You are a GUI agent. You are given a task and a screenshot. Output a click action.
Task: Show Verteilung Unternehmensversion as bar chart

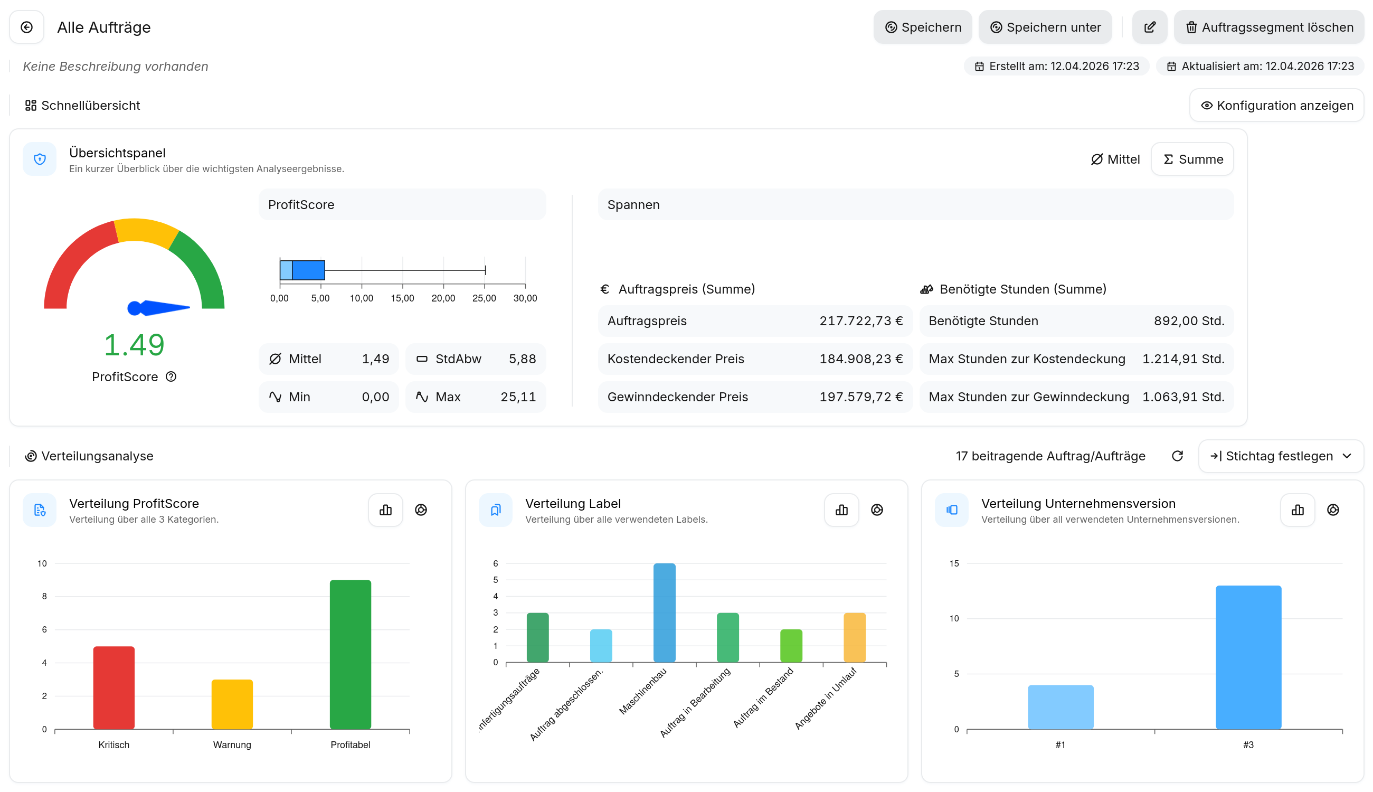pos(1298,510)
